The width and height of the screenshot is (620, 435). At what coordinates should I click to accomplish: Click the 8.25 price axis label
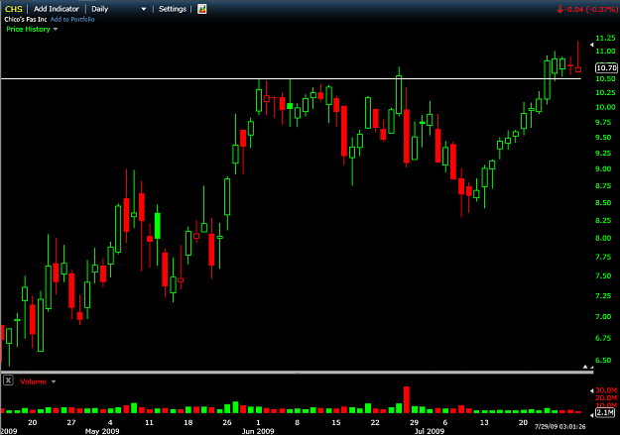coord(603,220)
